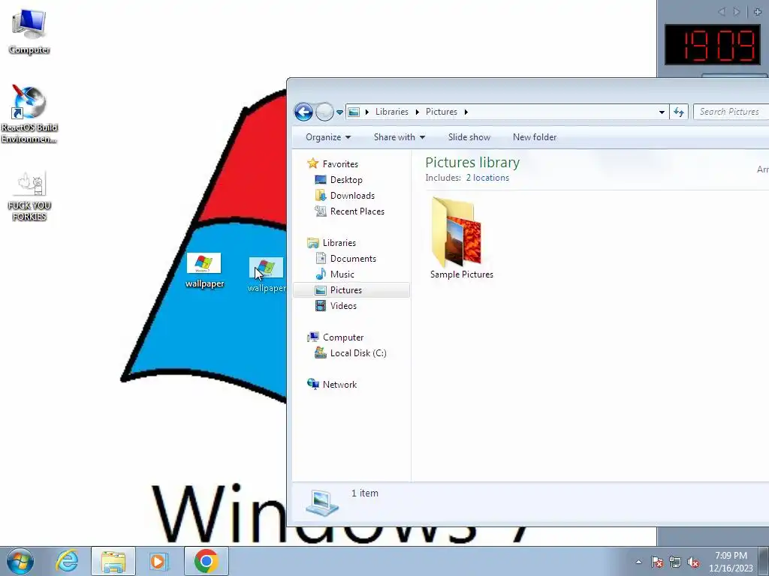This screenshot has width=769, height=576.
Task: Open the 2 locations link
Action: (x=487, y=178)
